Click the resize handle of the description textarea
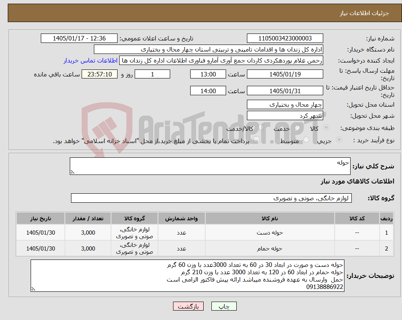 click(x=72, y=172)
